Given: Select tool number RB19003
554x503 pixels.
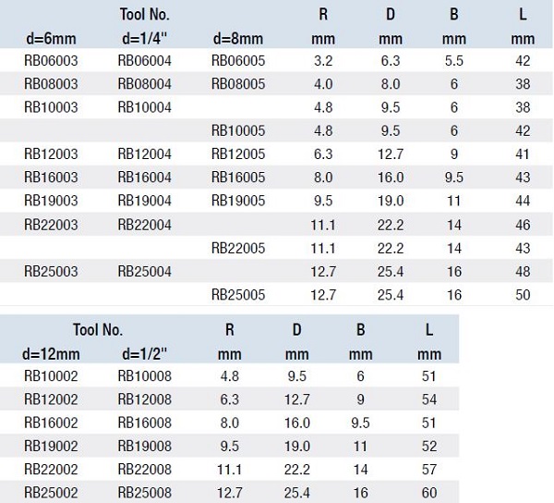Looking at the screenshot, I should click(51, 200).
